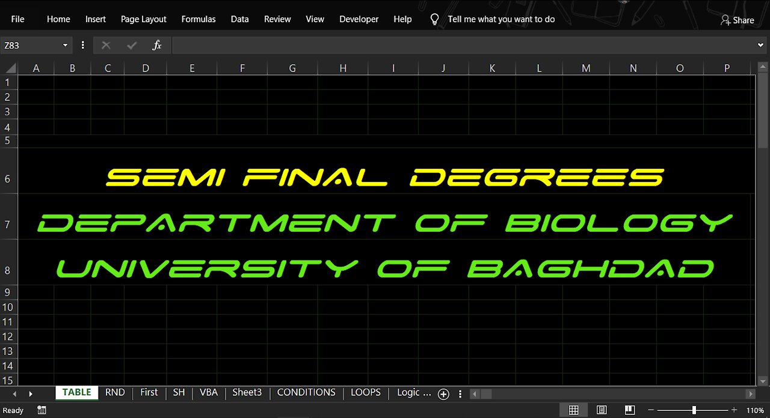This screenshot has width=770, height=418.
Task: Switch to Page Break Preview icon
Action: coord(629,410)
